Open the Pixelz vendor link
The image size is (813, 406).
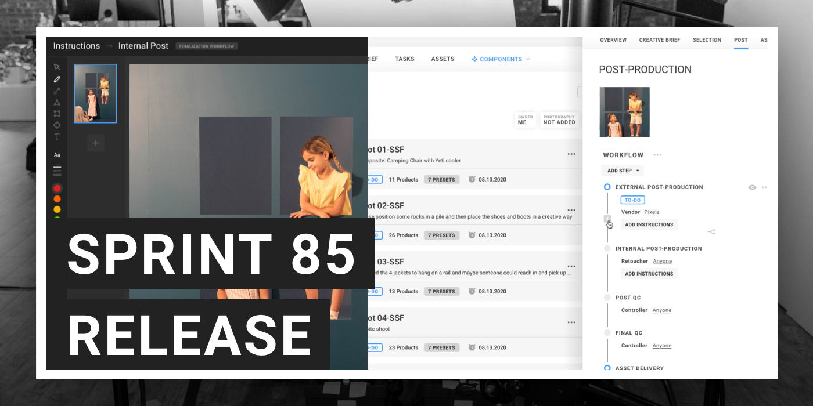click(x=652, y=212)
